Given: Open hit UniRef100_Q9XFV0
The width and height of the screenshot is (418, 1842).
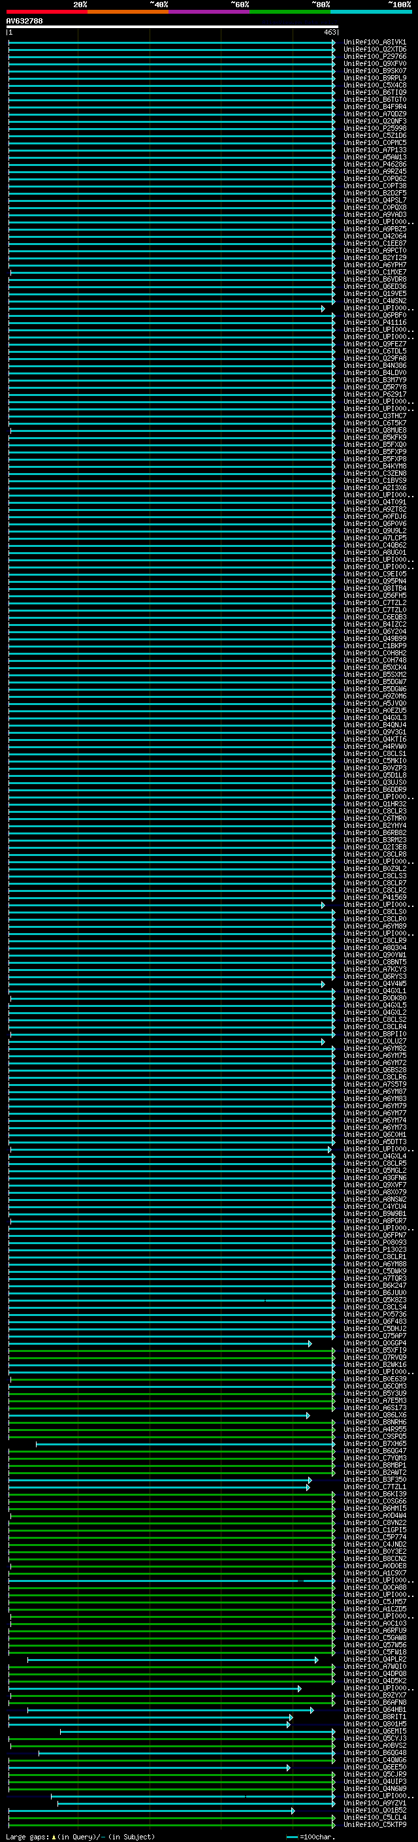Looking at the screenshot, I should coord(374,63).
